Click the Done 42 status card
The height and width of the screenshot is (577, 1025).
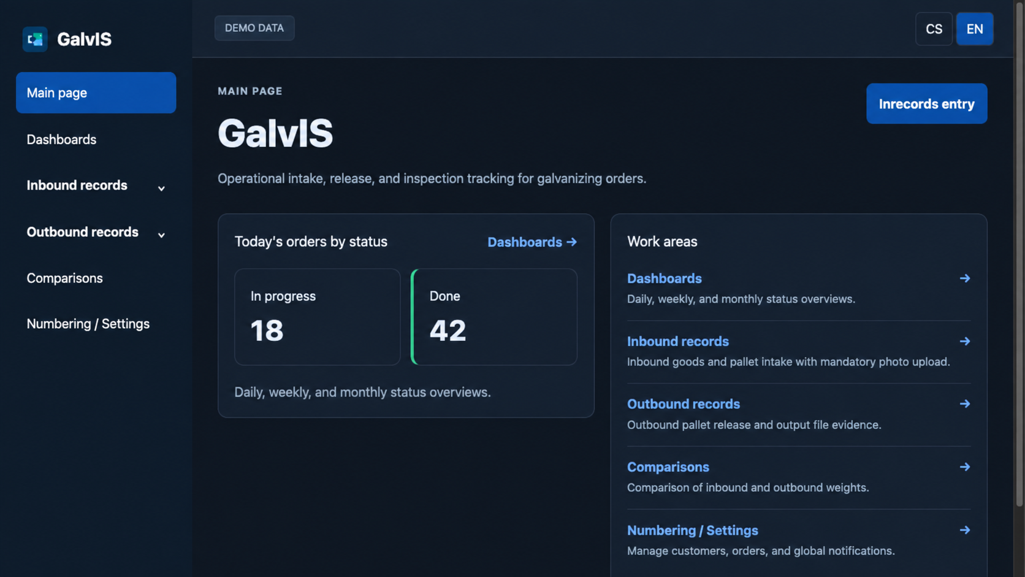click(x=494, y=317)
